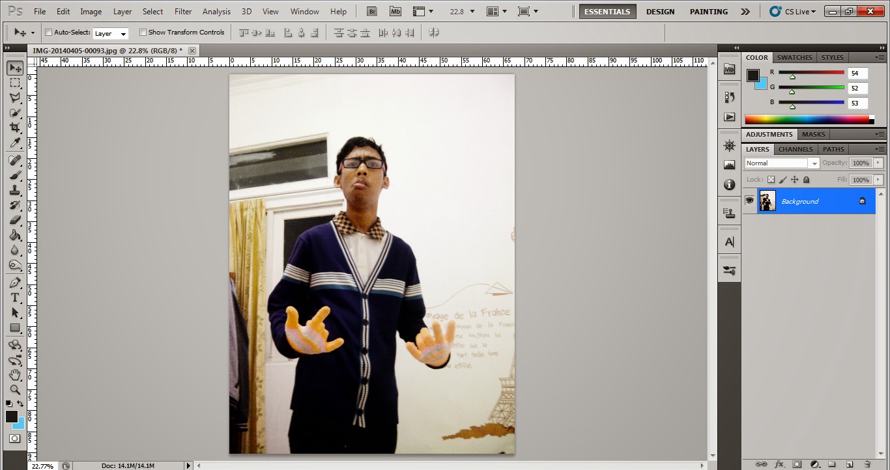This screenshot has width=890, height=470.
Task: Open the Analysis menu
Action: pos(216,12)
